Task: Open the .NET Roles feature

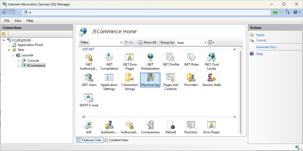Action: (x=191, y=60)
